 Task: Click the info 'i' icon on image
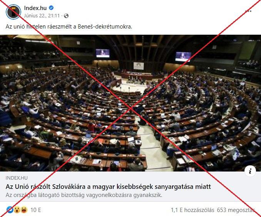(250, 171)
